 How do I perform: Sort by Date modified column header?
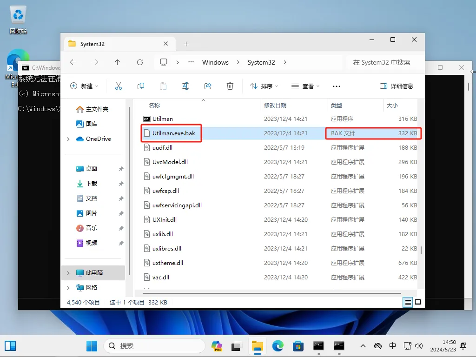click(275, 106)
